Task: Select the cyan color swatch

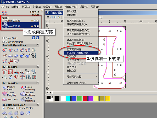Action: [x=68, y=98]
